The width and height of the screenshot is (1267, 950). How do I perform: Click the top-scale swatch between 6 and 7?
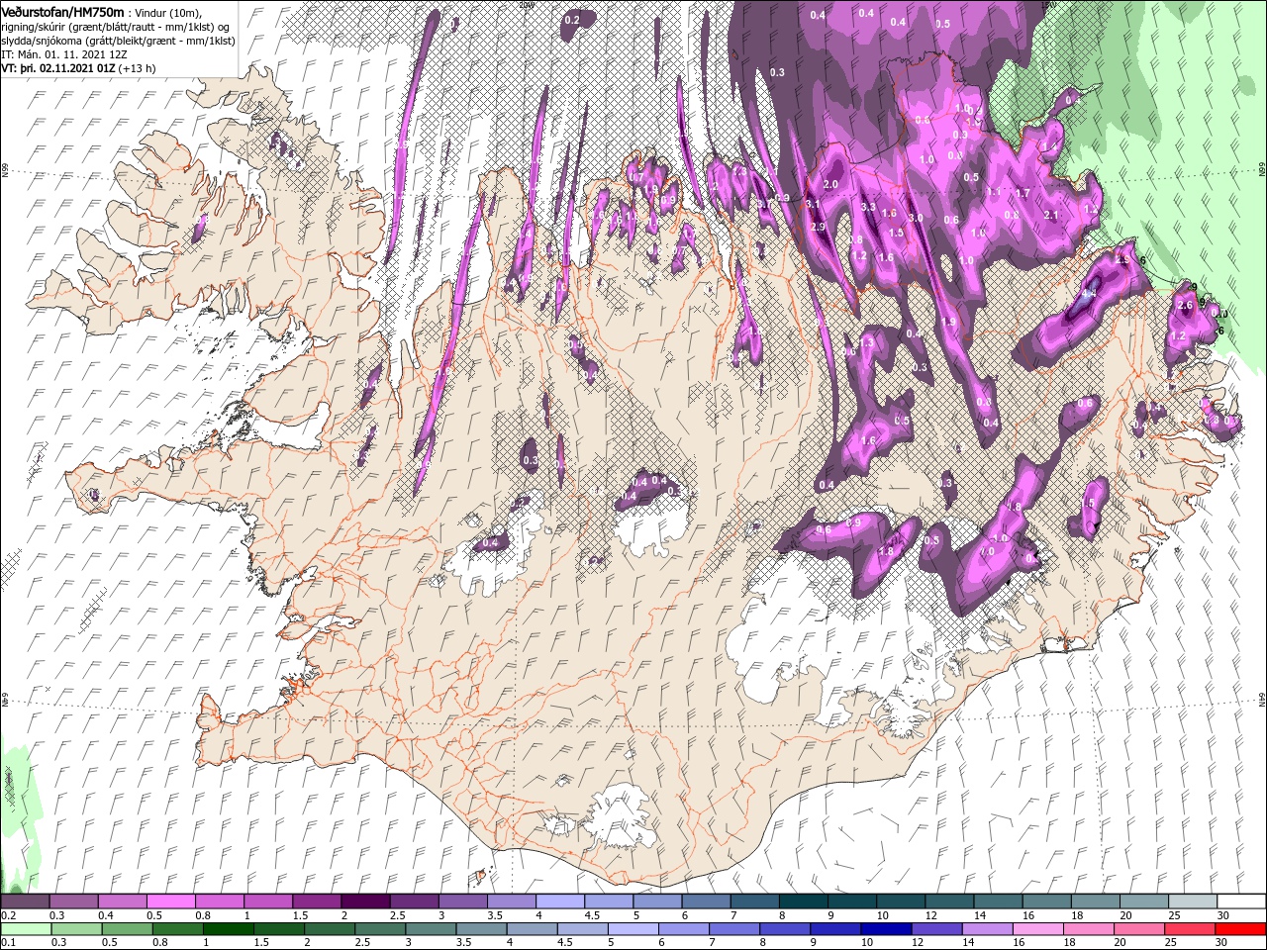[707, 902]
